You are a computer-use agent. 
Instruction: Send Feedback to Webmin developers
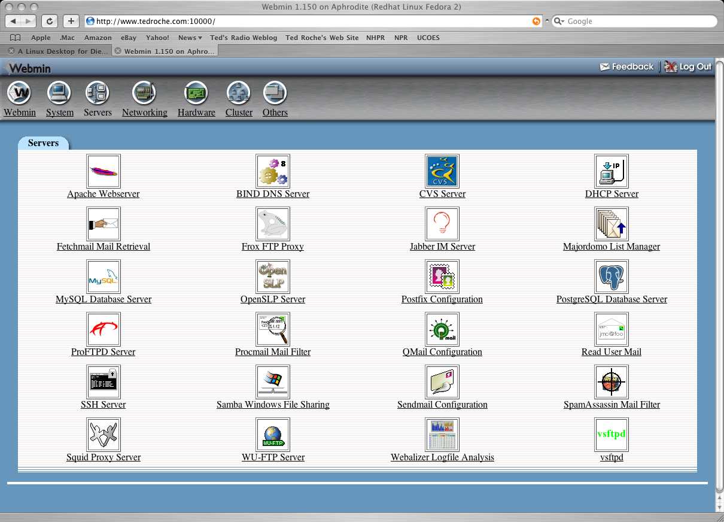pos(626,66)
